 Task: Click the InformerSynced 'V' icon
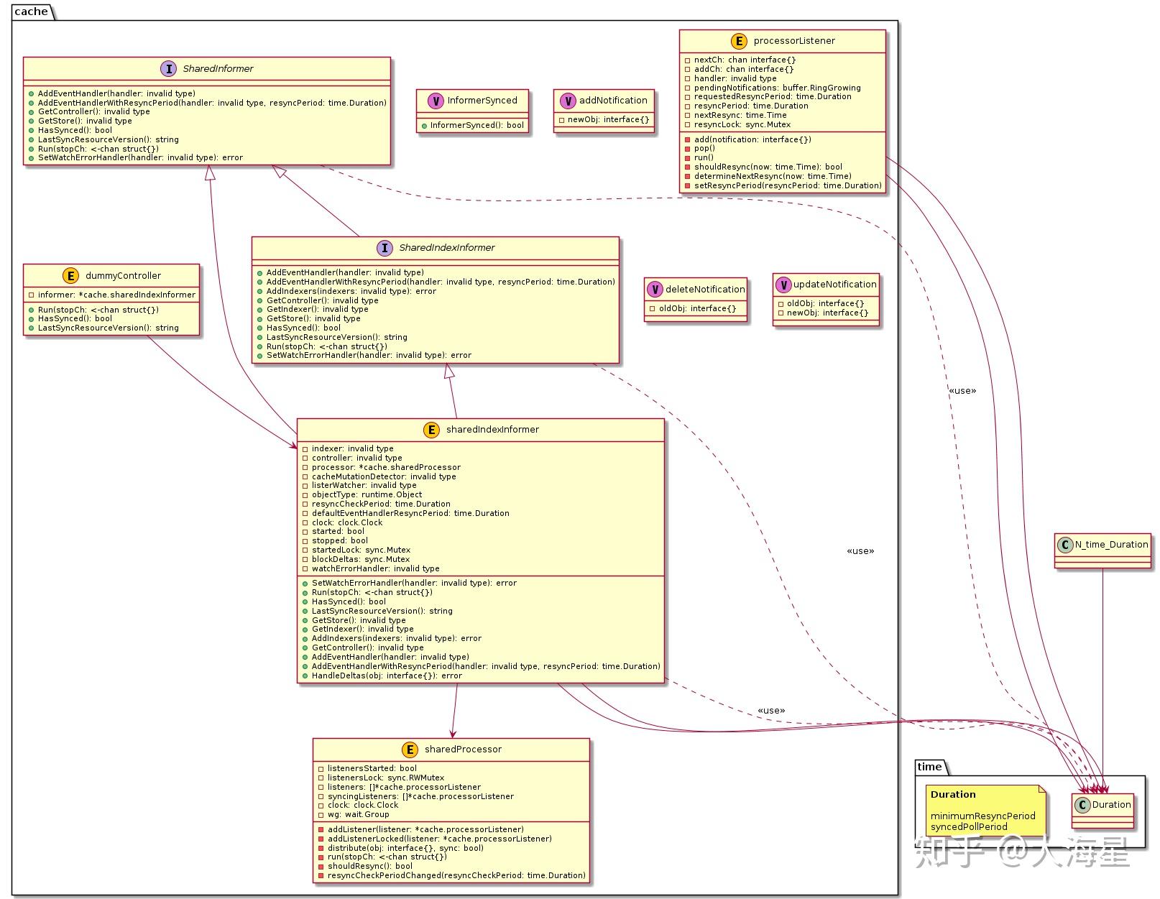point(436,101)
